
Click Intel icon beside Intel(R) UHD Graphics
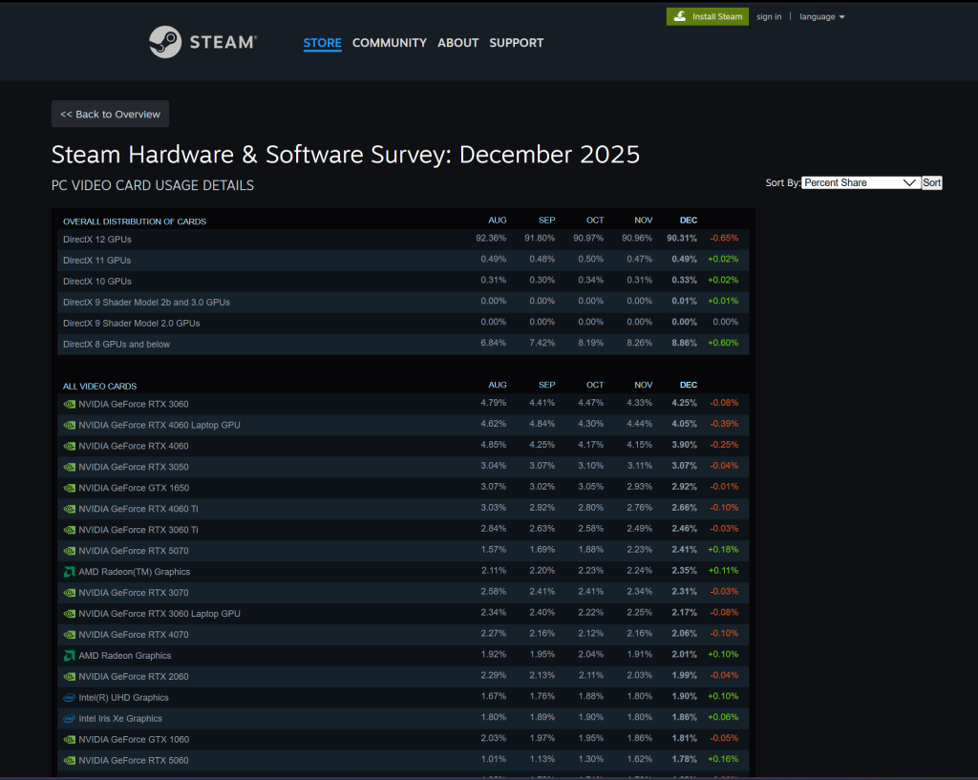click(x=69, y=698)
